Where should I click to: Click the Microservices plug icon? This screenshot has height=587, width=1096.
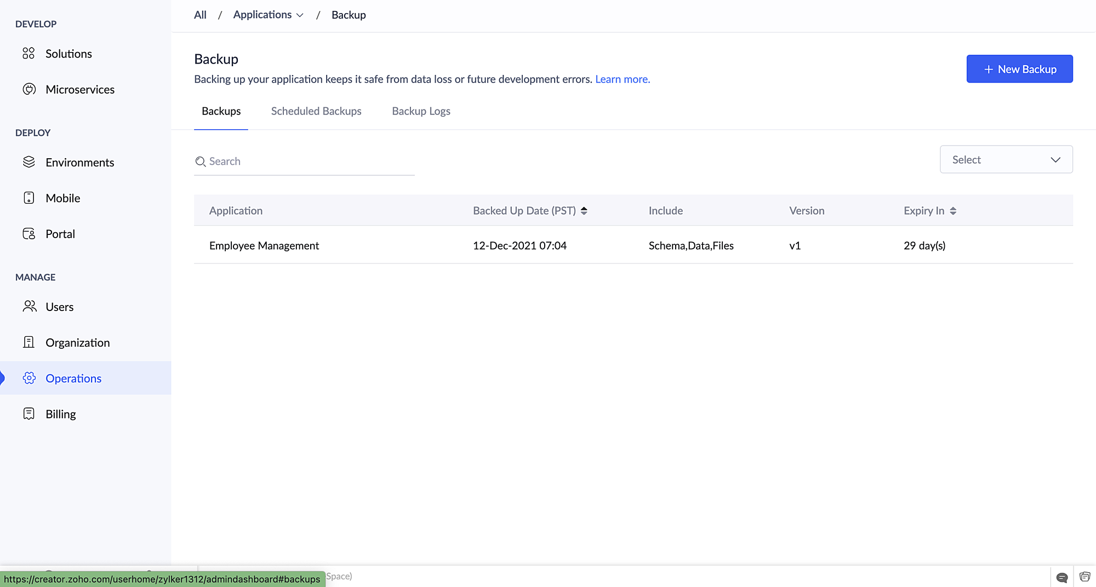(x=29, y=89)
